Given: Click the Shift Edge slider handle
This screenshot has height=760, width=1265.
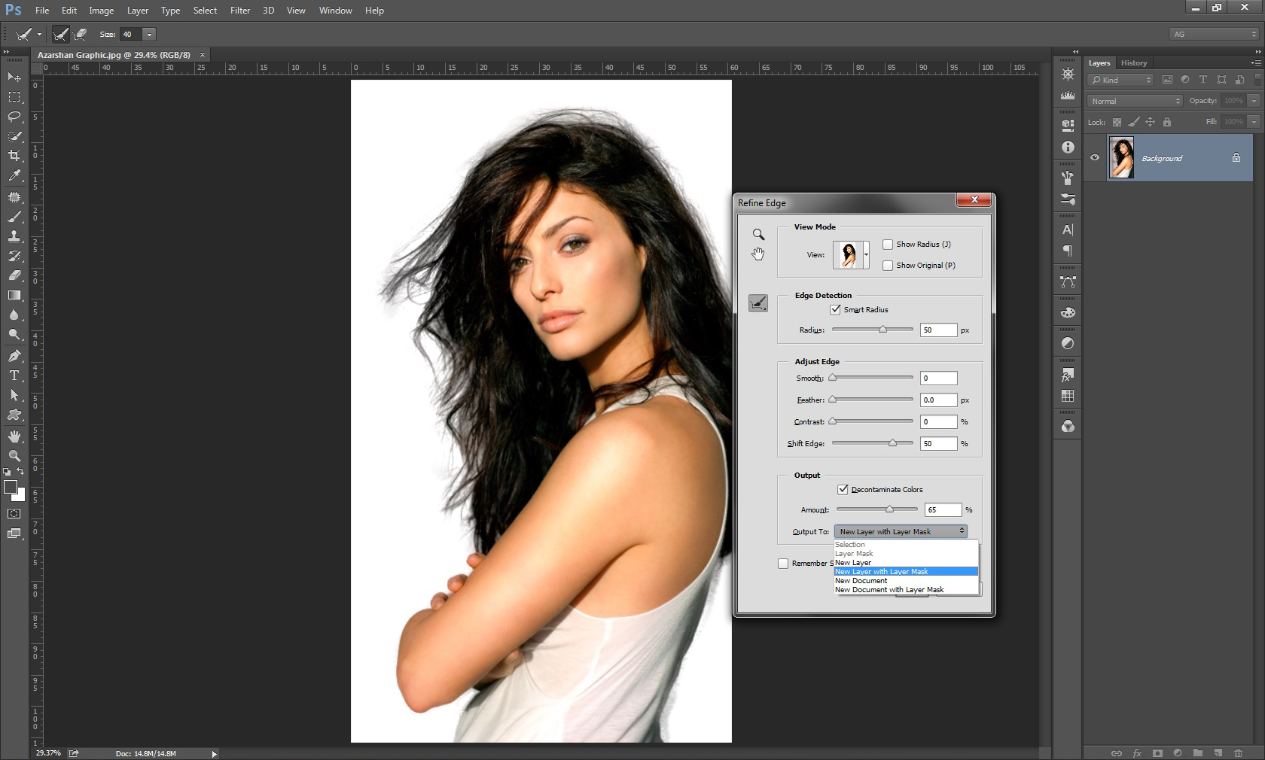Looking at the screenshot, I should (892, 443).
